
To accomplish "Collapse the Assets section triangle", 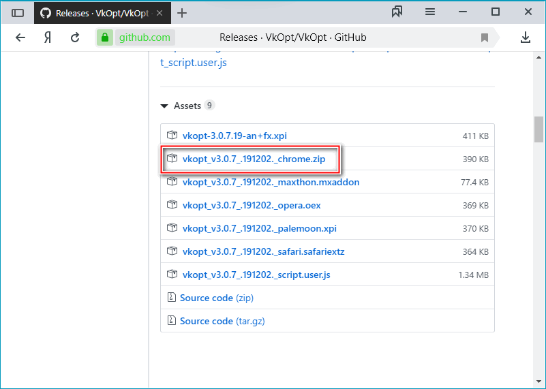I will (164, 106).
